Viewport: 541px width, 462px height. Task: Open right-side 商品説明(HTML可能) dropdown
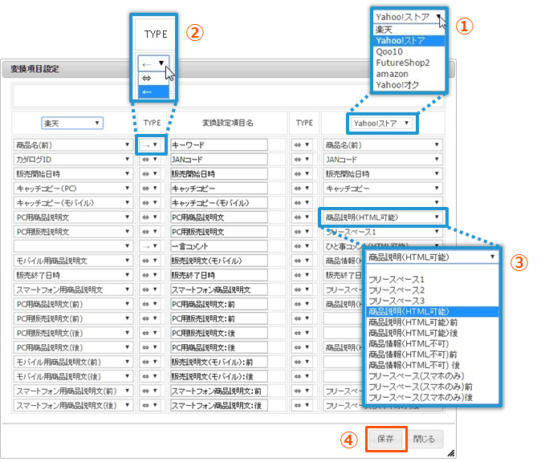(383, 217)
